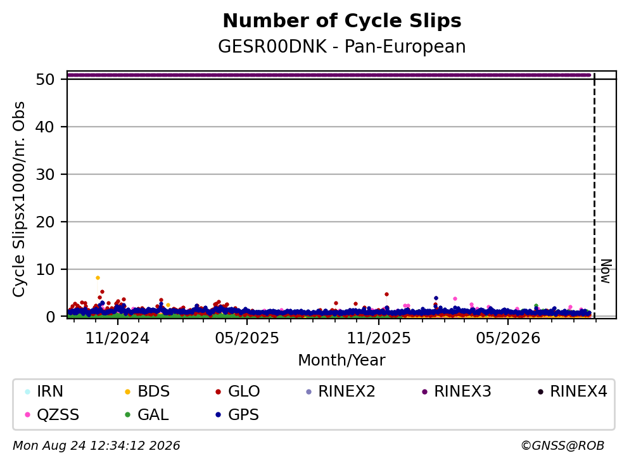
Task: Click the RINEX2 legend marker dot
Action: click(308, 392)
